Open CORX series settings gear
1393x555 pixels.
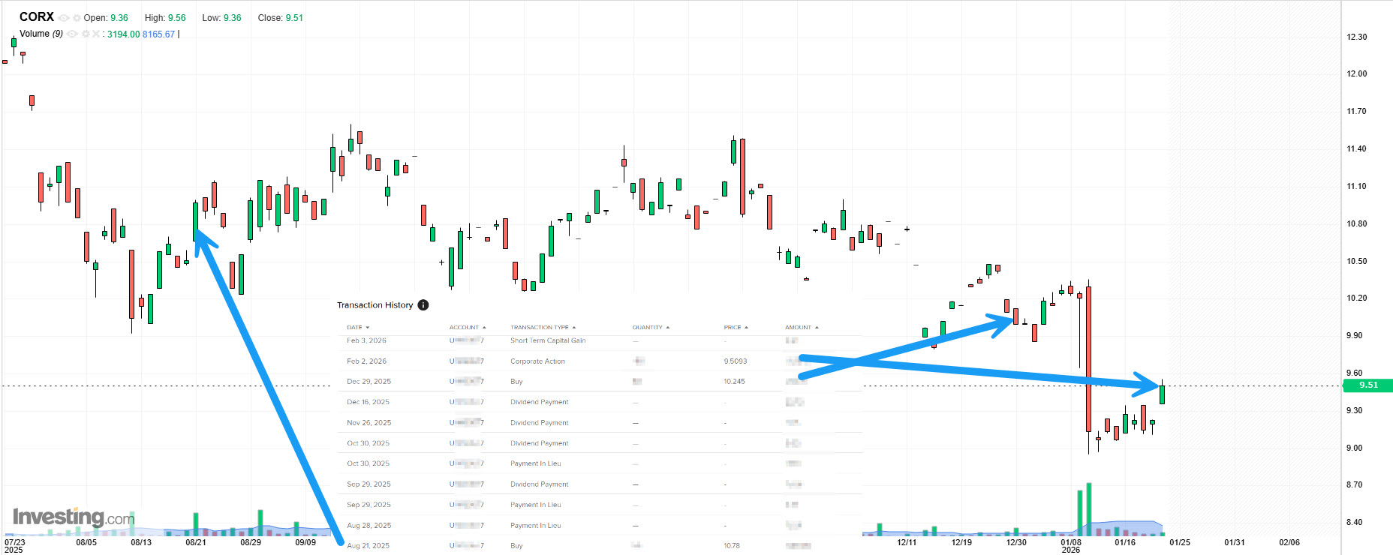[77, 18]
